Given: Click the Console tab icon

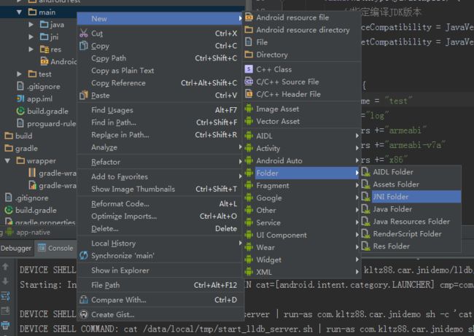Looking at the screenshot, I should click(42, 248).
